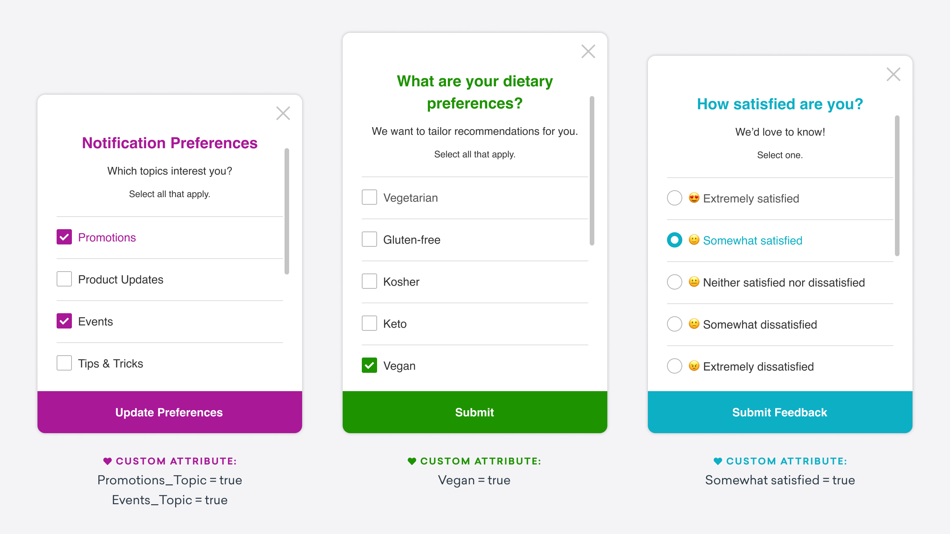950x534 pixels.
Task: Click the Promotions checked checkbox icon
Action: click(63, 237)
